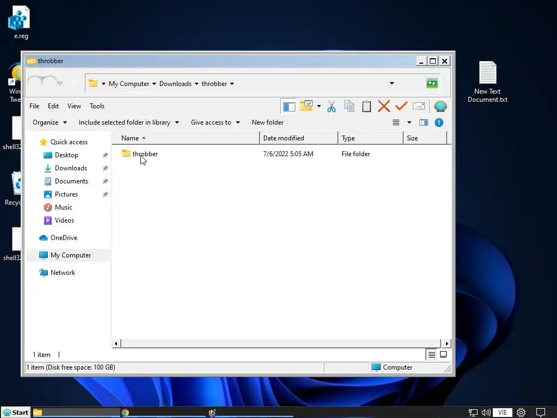The height and width of the screenshot is (418, 557).
Task: Expand folder options toolbar dropdown arrow
Action: click(319, 106)
